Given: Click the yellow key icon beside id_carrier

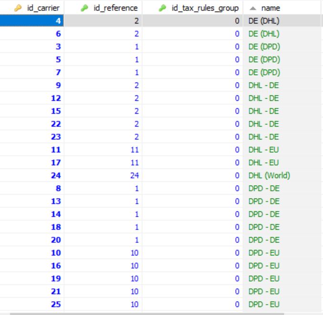Looking at the screenshot, I should (18, 8).
